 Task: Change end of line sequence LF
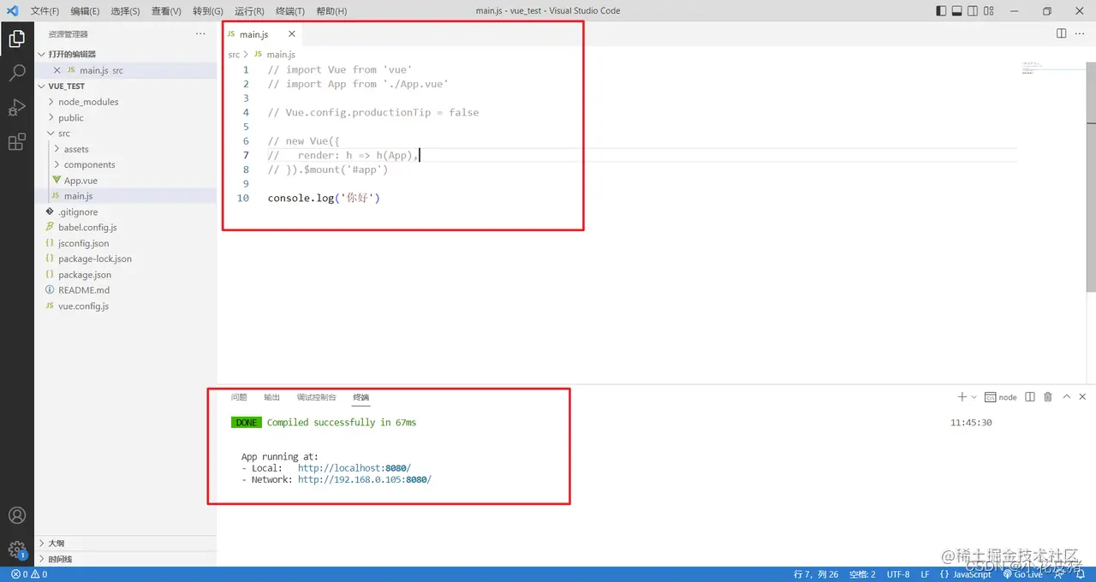(x=926, y=574)
